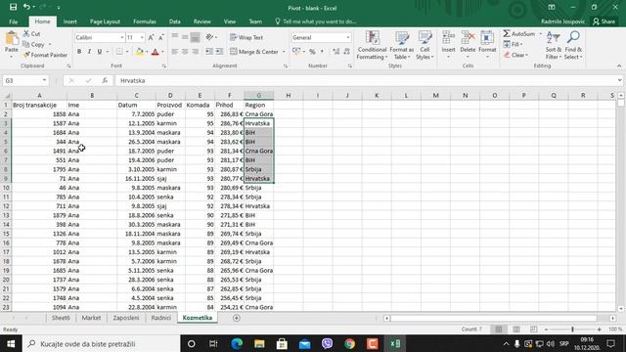Click the Clear button
Screen dimensions: 626x352
click(515, 55)
